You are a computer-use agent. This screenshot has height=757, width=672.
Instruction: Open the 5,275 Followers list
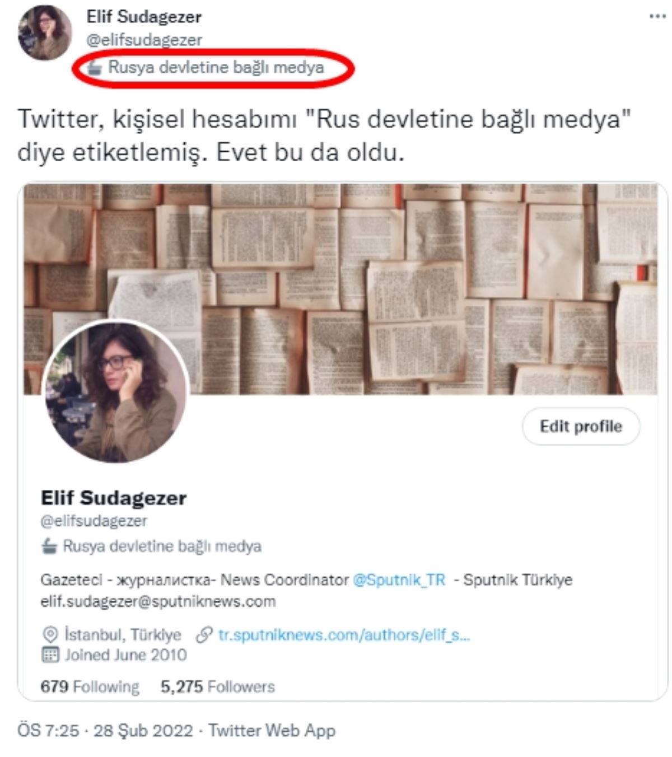(x=218, y=686)
